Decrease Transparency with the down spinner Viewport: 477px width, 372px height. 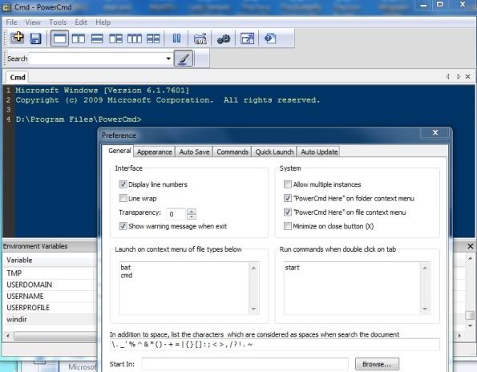click(192, 216)
